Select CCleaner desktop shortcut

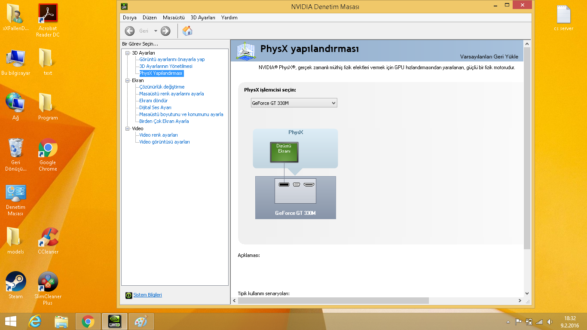(x=48, y=241)
